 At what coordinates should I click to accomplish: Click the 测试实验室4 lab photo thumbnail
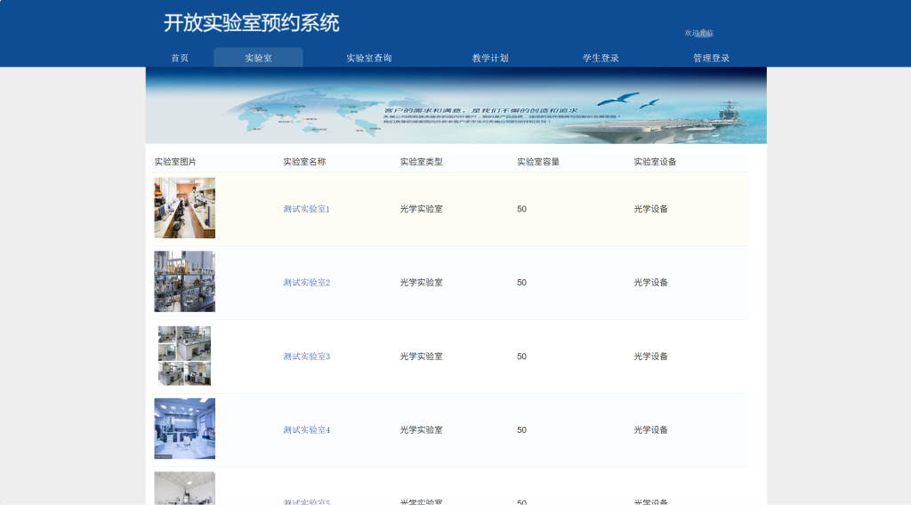tap(185, 429)
